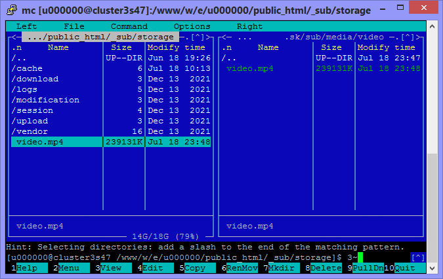Open the Command menu
443x279 pixels.
pyautogui.click(x=129, y=26)
